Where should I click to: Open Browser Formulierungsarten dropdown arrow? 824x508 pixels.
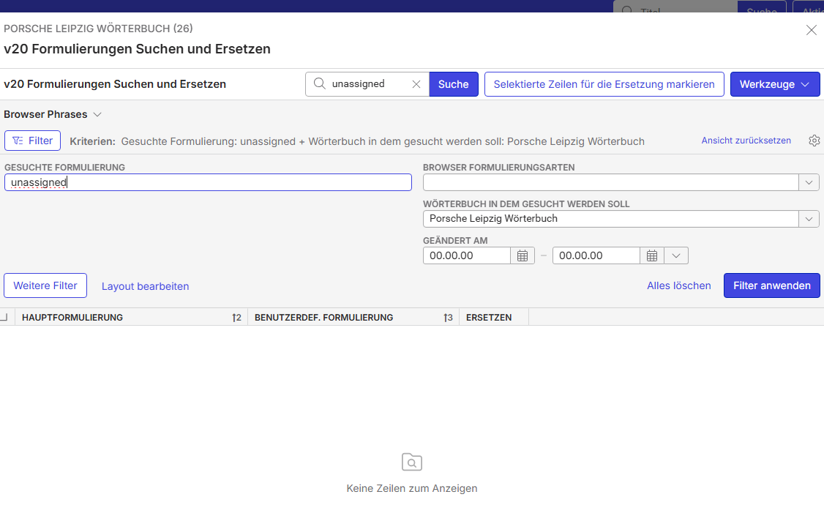click(x=809, y=182)
